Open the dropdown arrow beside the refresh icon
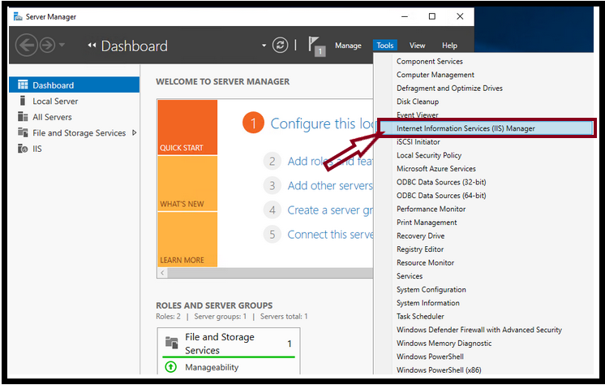Screen dimensions: 605x385 [264, 45]
